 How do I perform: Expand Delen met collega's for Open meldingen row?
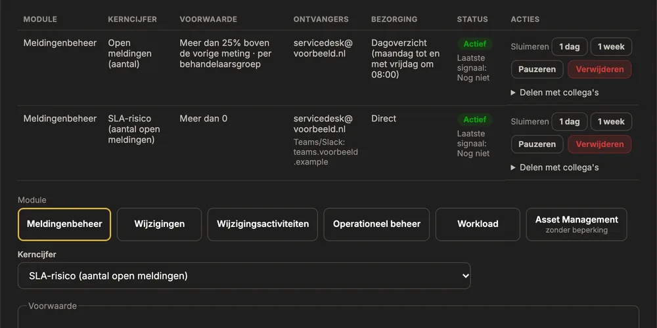[x=555, y=92]
